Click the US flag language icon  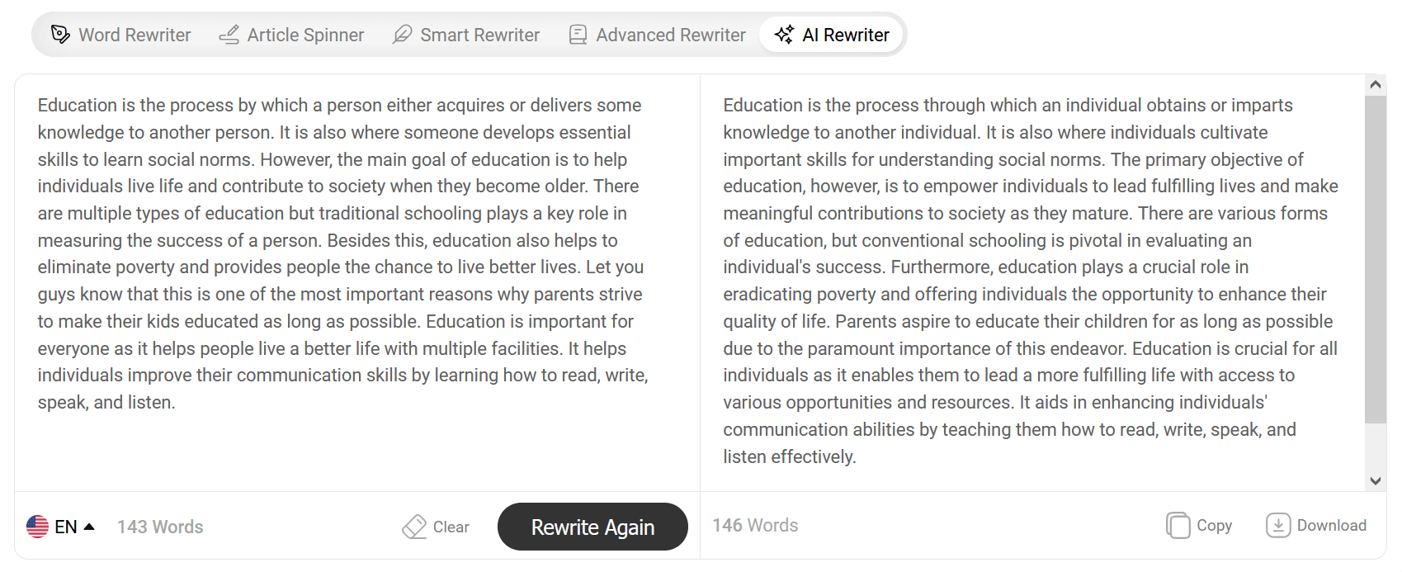(38, 527)
